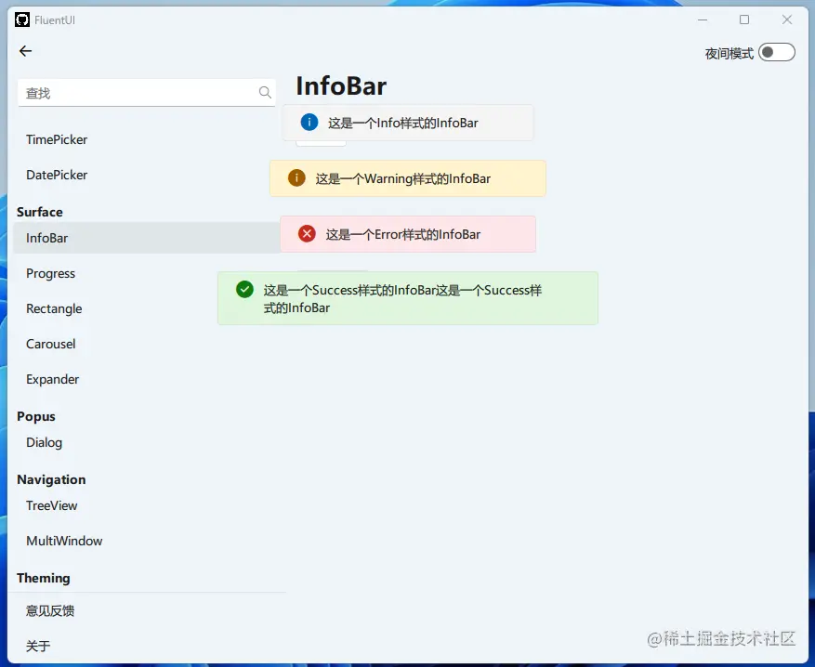Image resolution: width=815 pixels, height=667 pixels.
Task: Open the Carousel component page
Action: click(50, 344)
